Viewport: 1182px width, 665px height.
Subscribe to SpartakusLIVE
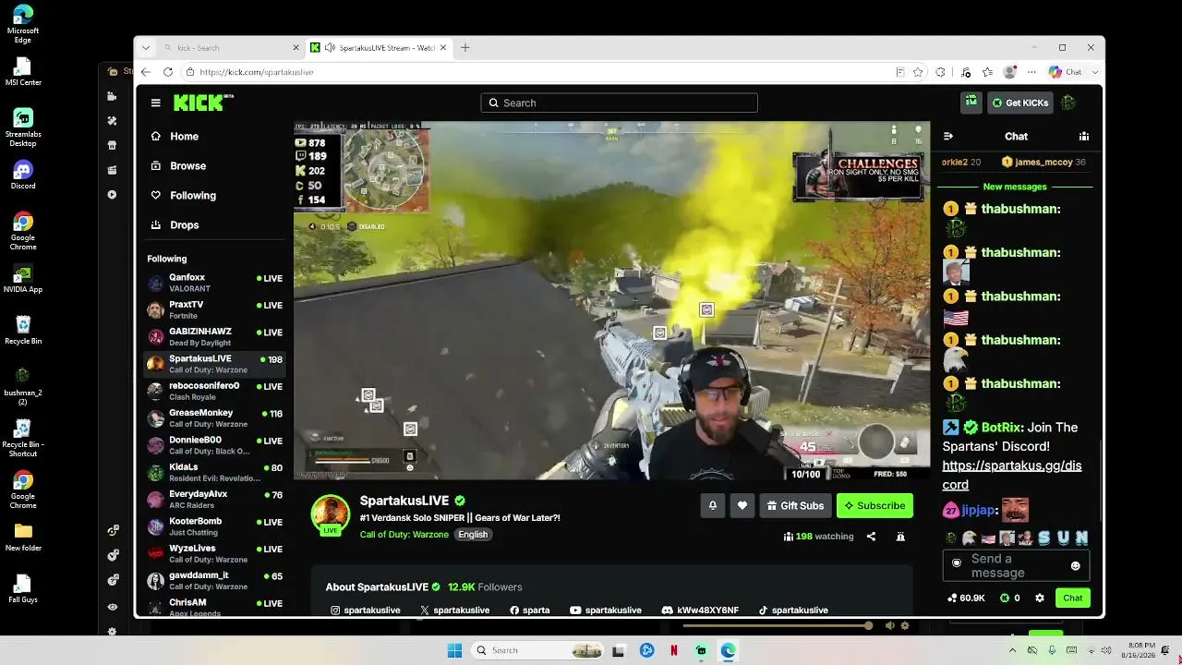pos(874,505)
